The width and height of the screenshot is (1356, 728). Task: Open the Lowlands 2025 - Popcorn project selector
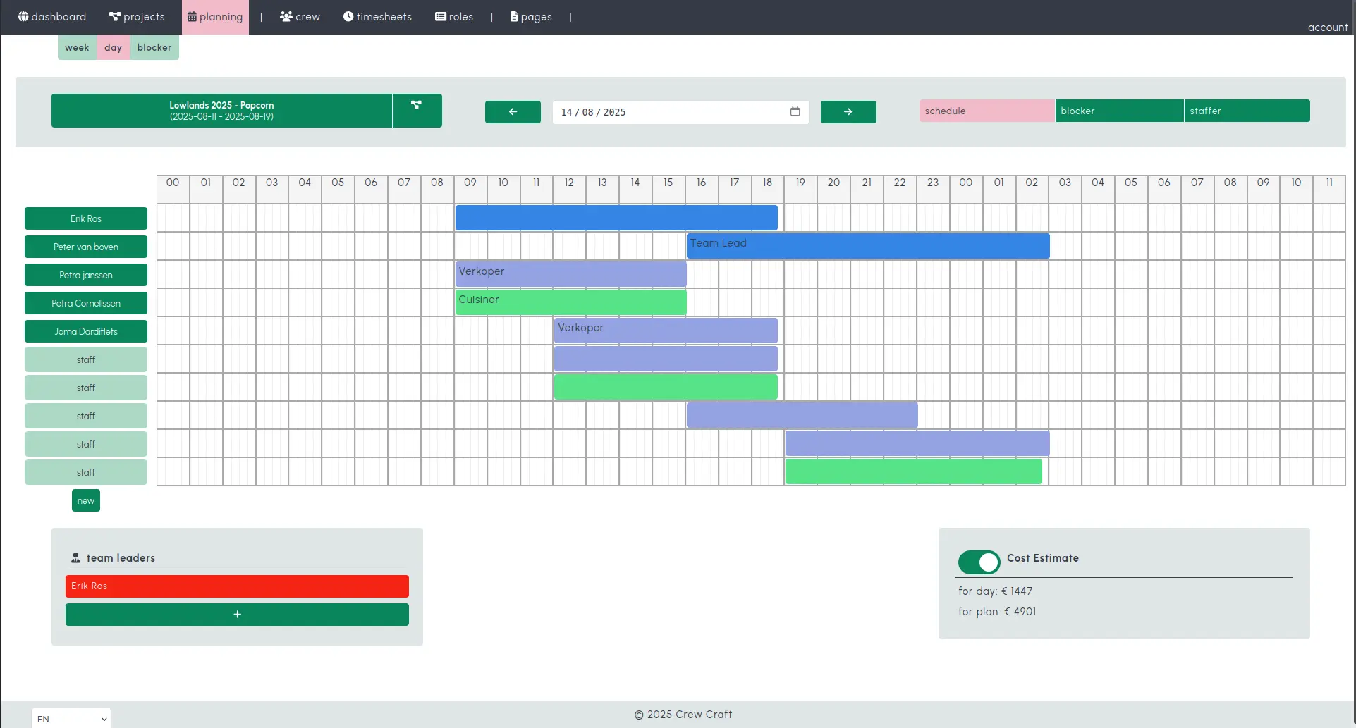[221, 111]
